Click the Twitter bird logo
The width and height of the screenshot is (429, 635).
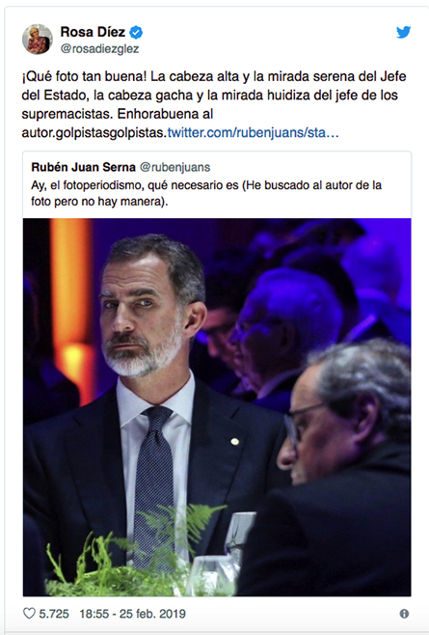click(404, 32)
